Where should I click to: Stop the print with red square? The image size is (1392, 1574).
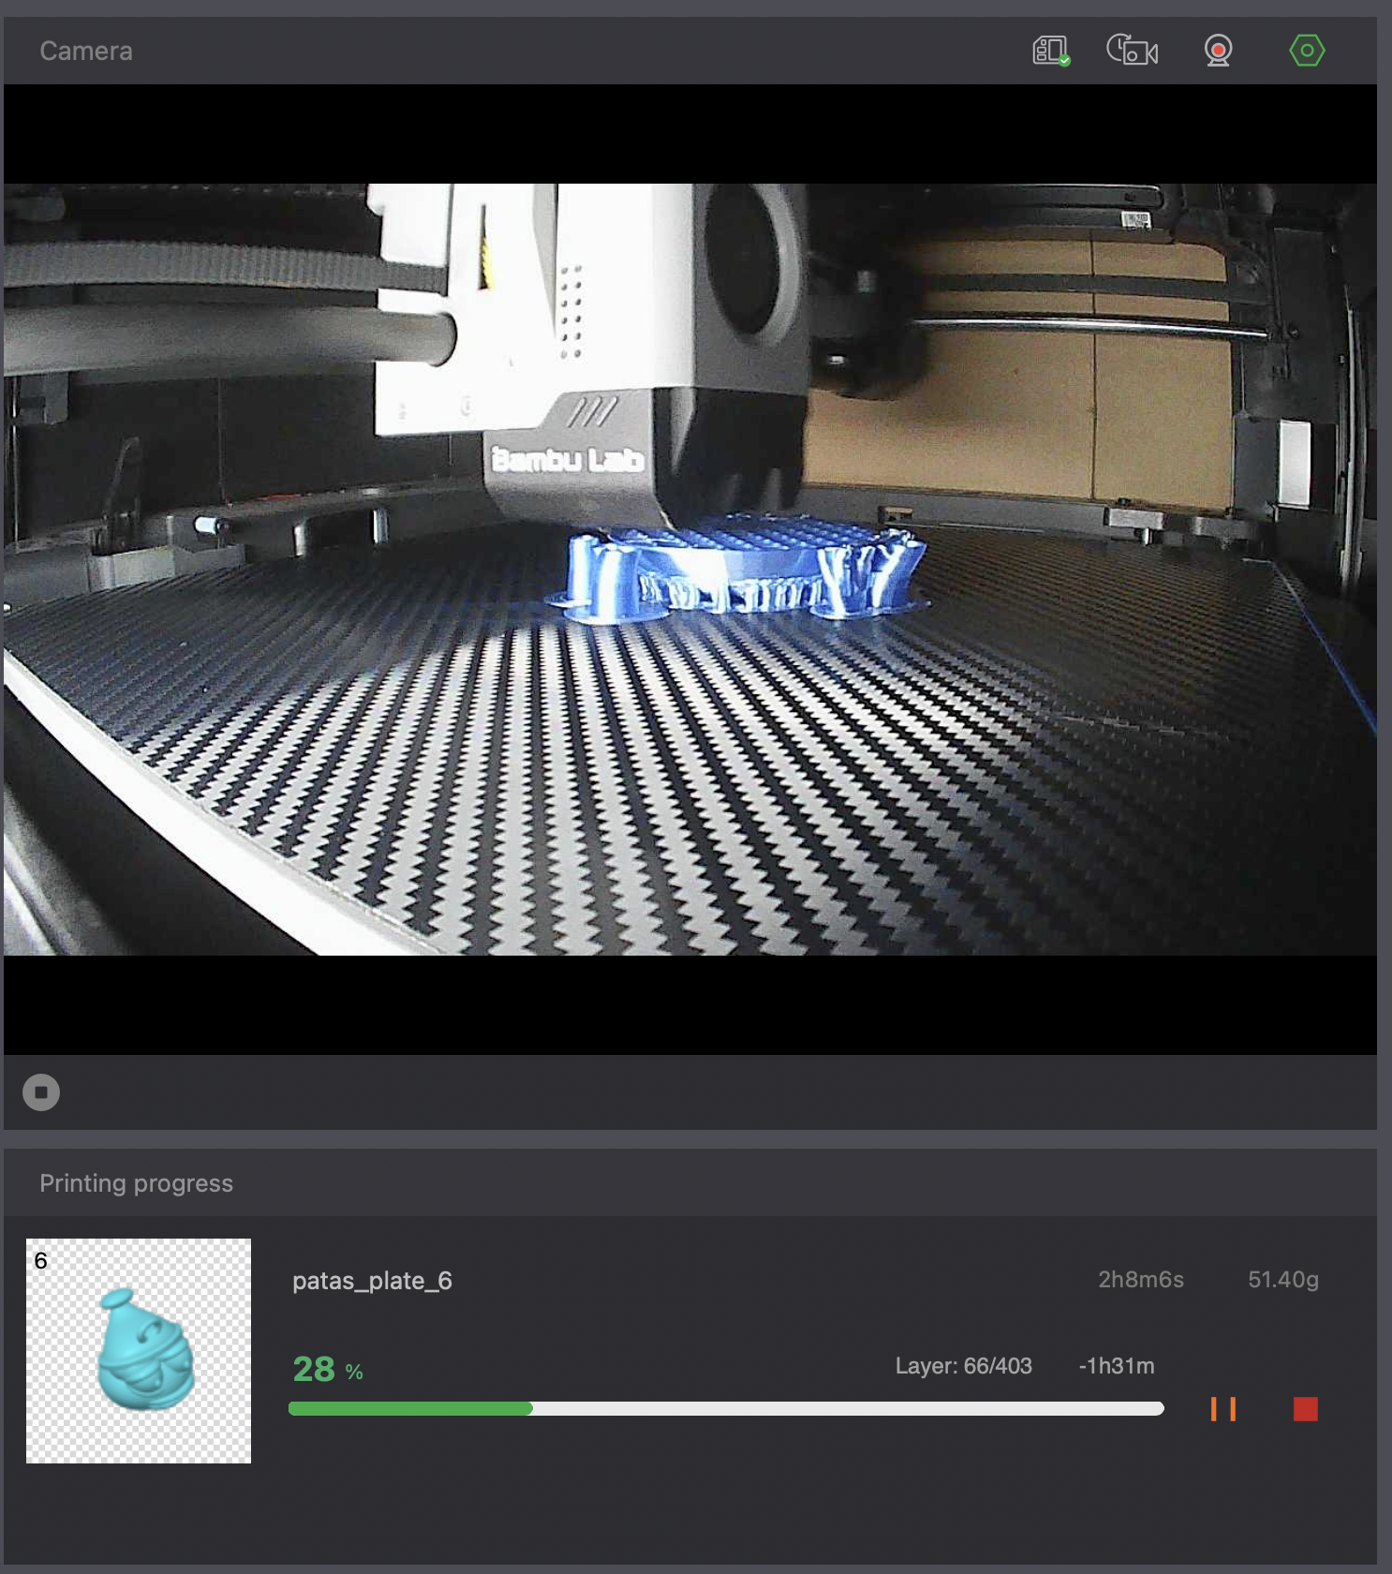[1306, 1409]
